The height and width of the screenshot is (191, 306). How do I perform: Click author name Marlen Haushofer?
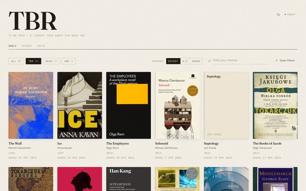[20, 148]
